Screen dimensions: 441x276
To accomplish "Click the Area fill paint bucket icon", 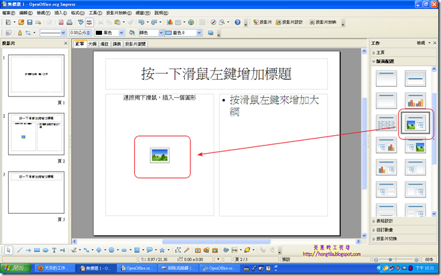I will coord(131,33).
